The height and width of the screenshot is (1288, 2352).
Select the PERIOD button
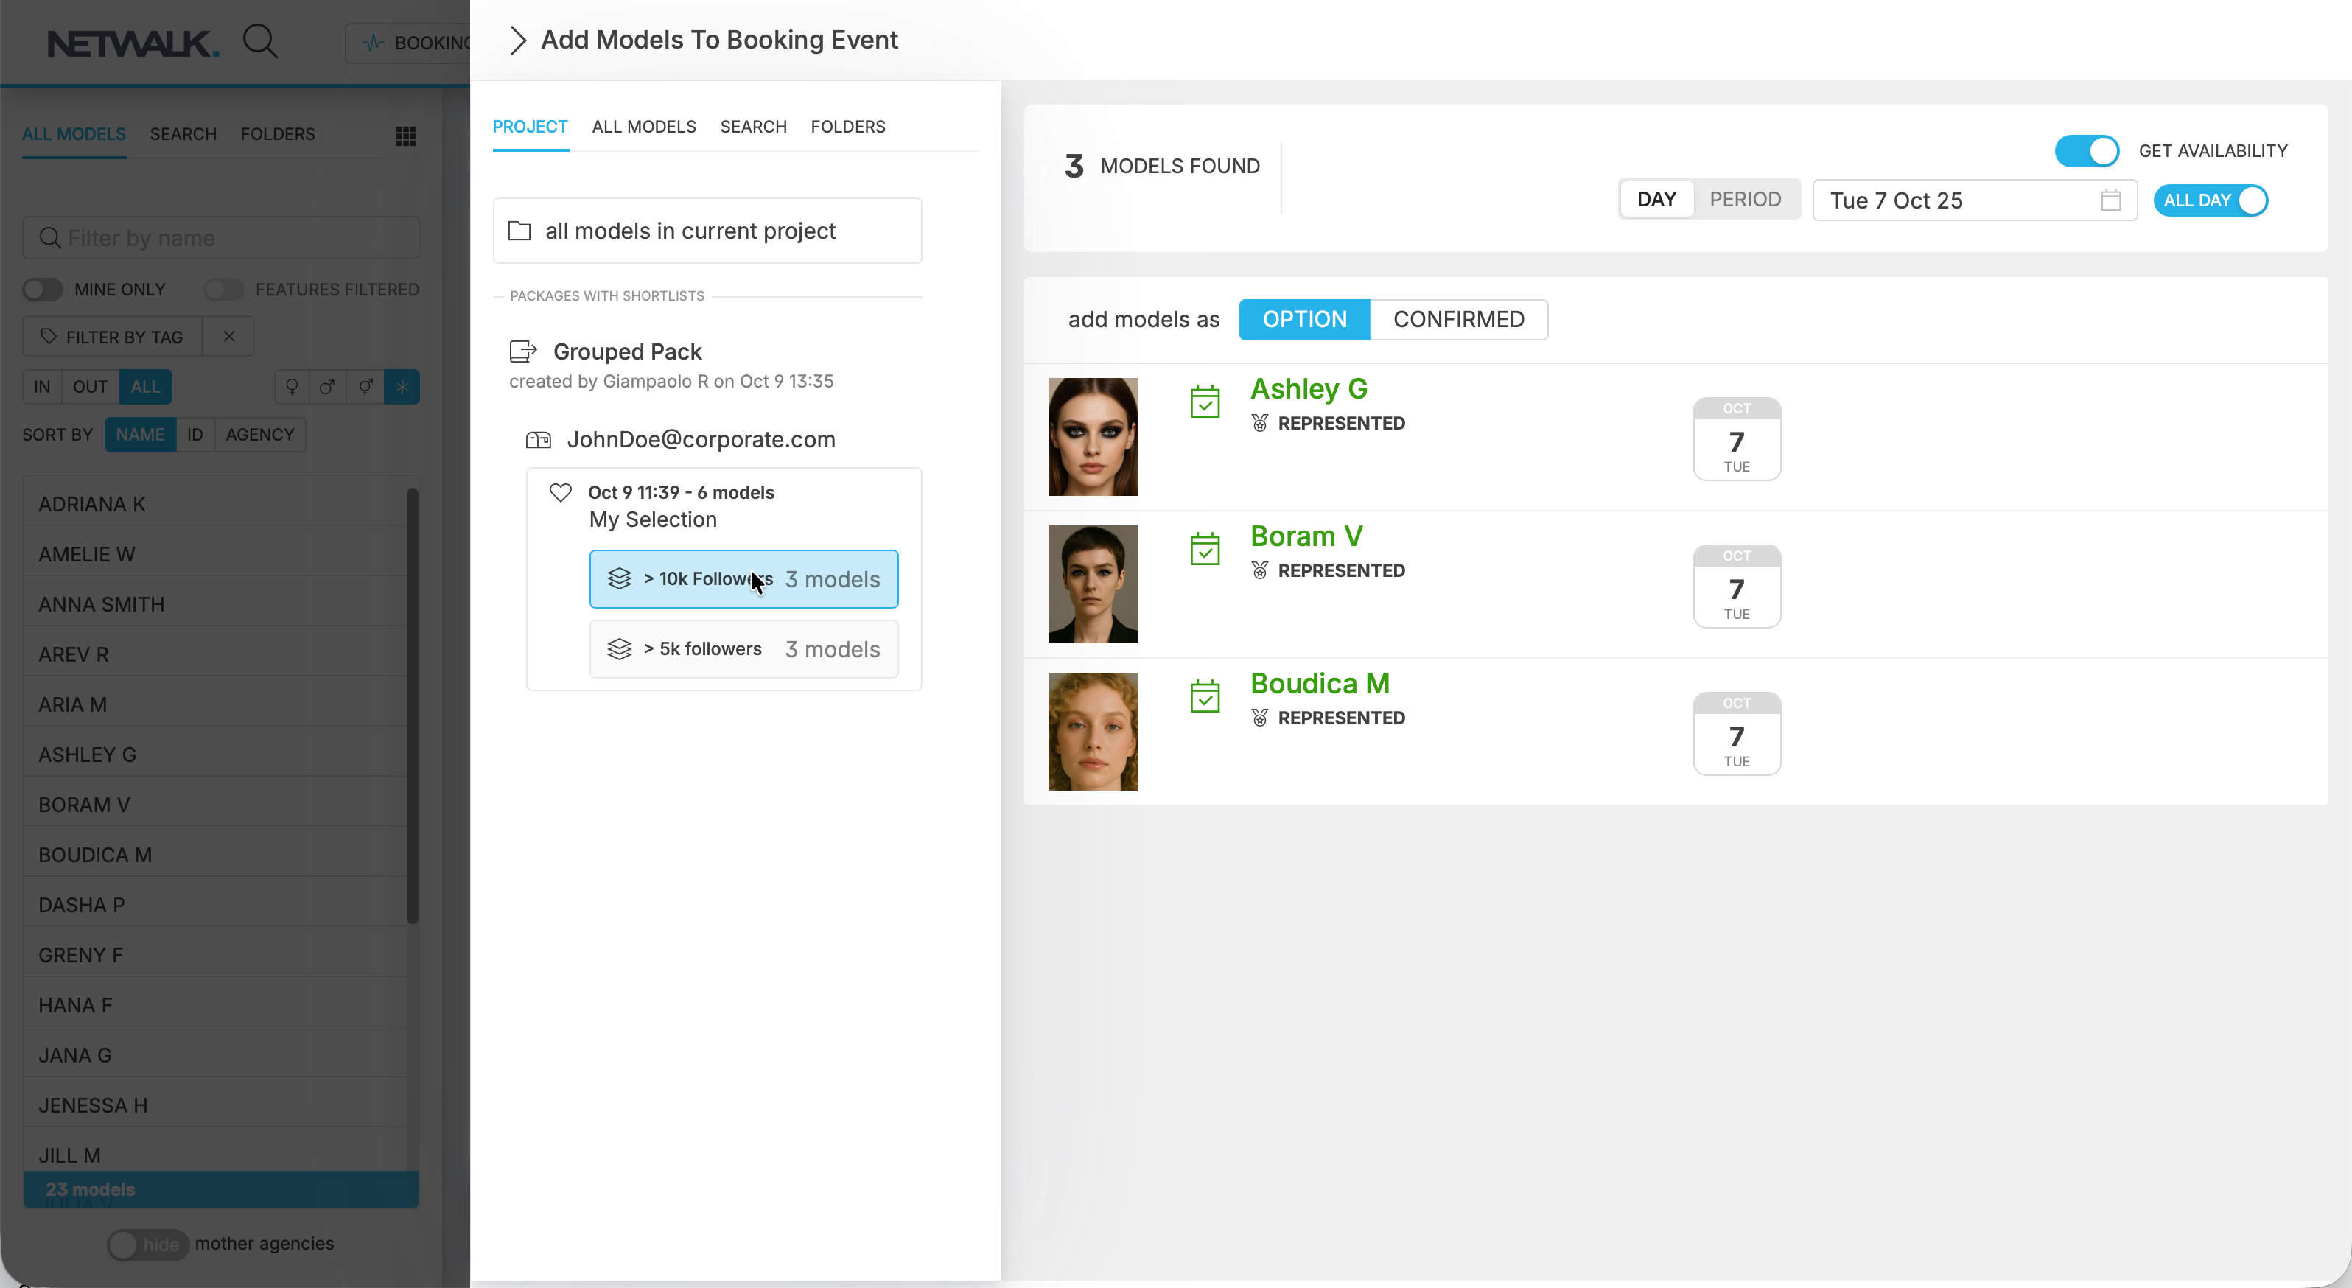(1745, 199)
